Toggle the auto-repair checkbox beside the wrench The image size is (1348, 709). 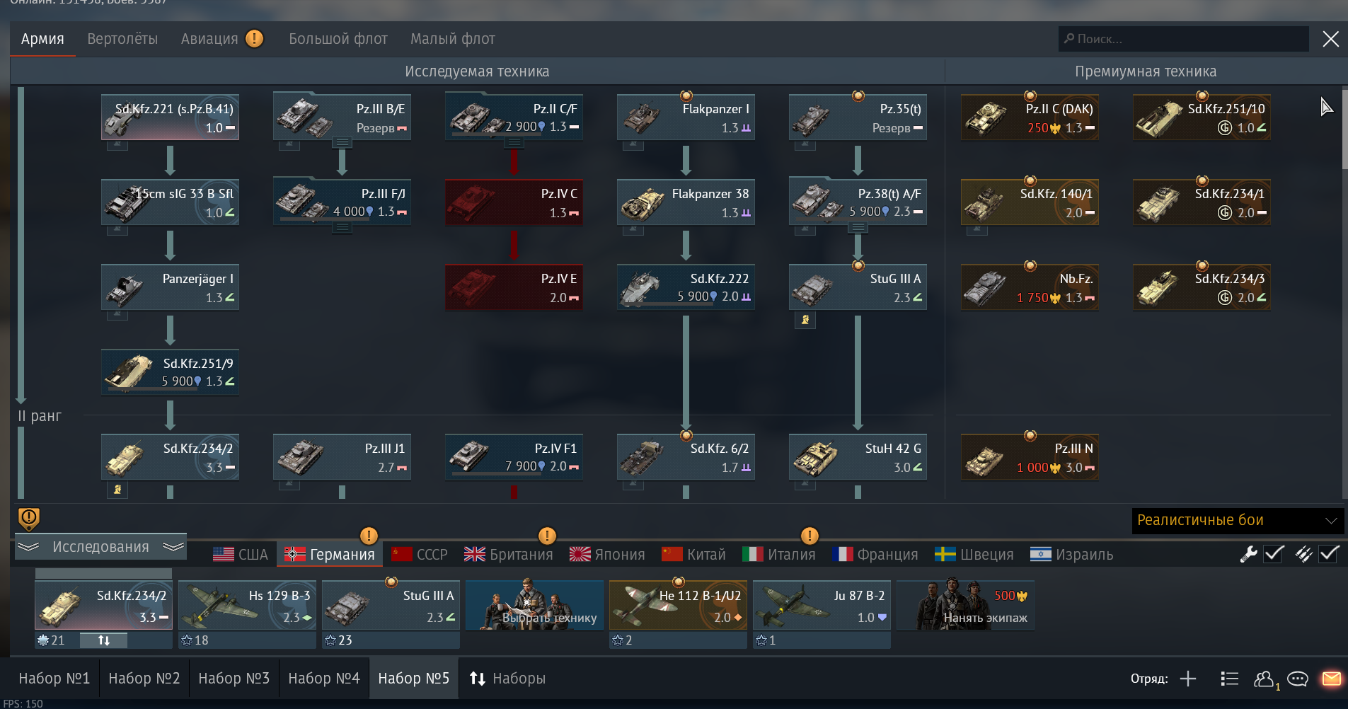click(1274, 554)
